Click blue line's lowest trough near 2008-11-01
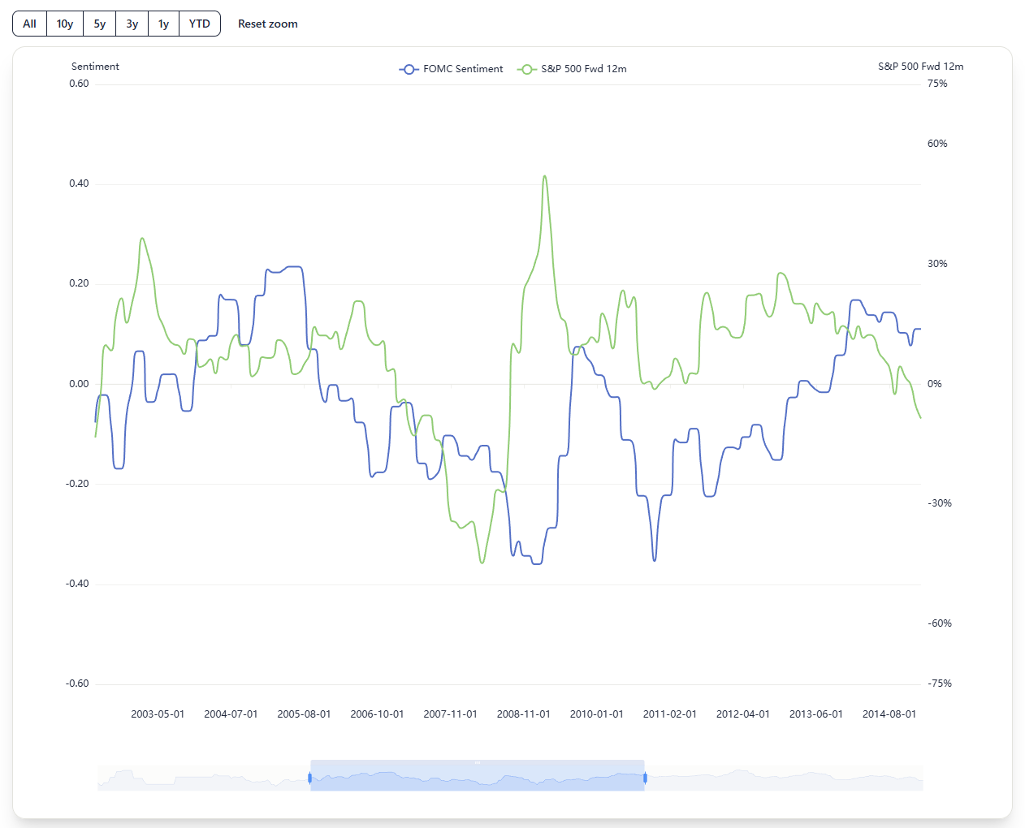This screenshot has width=1025, height=828. (x=537, y=563)
